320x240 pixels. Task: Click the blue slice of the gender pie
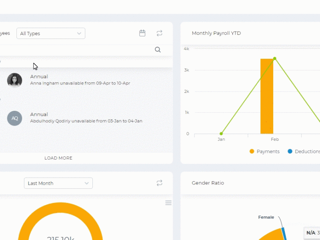[x=284, y=234]
